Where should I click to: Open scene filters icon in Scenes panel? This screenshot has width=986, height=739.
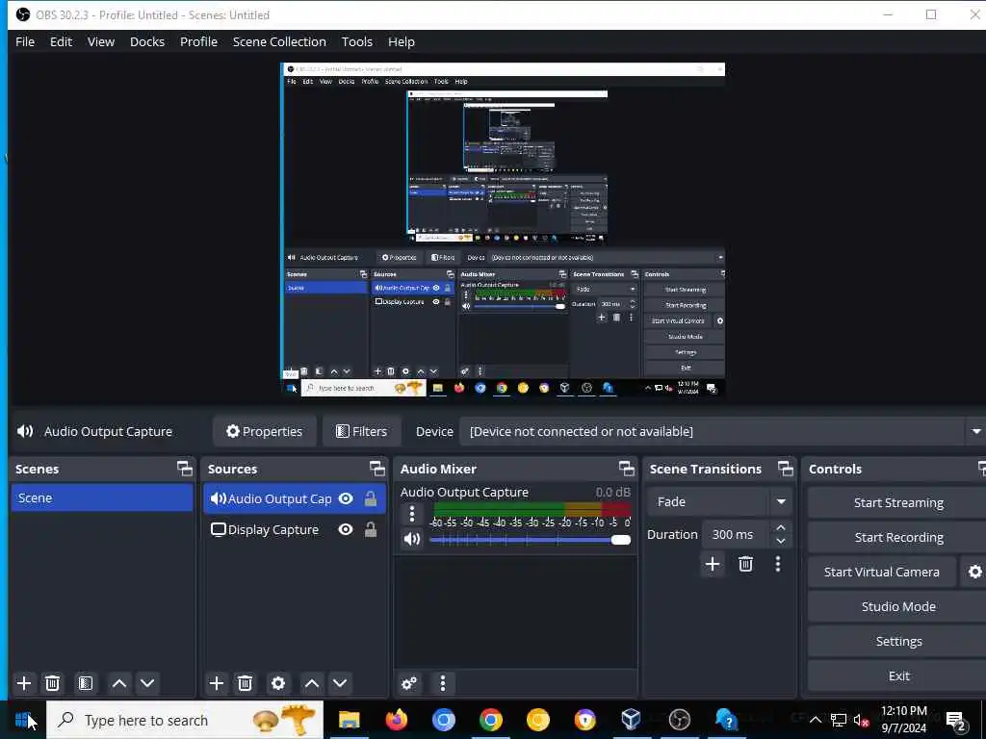click(x=86, y=683)
